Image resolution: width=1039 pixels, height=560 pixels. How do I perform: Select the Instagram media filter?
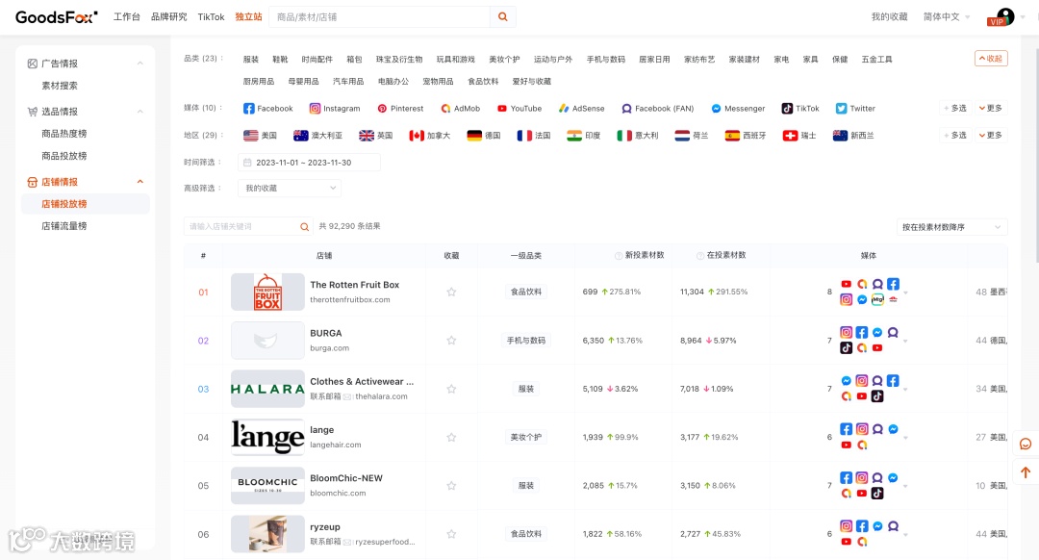click(335, 109)
